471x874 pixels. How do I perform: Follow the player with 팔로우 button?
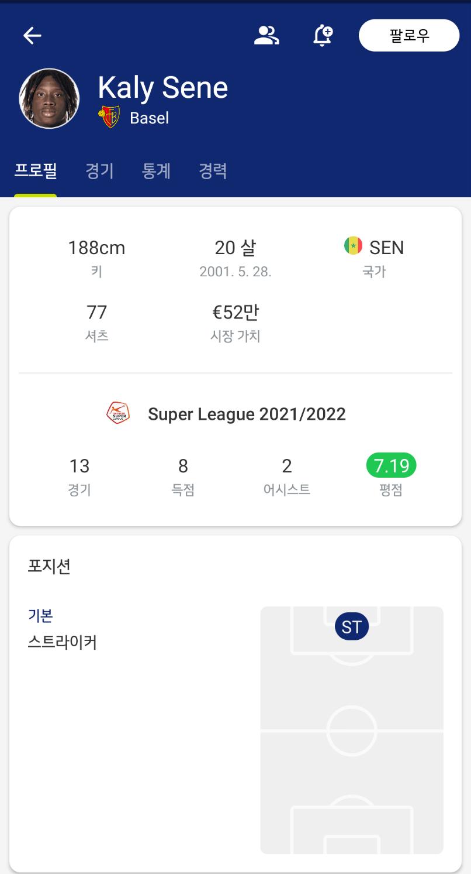(x=409, y=36)
